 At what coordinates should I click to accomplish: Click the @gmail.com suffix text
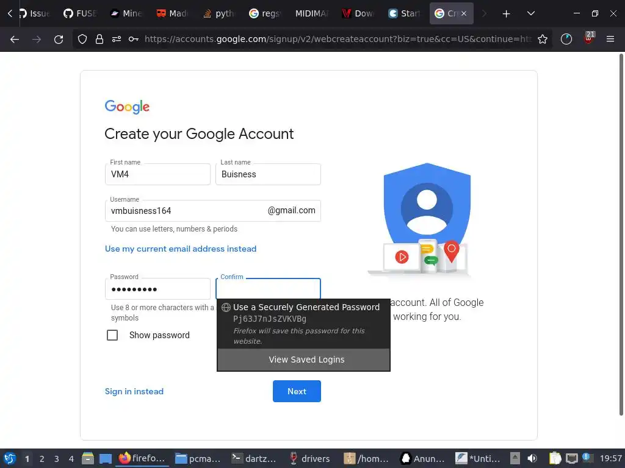[291, 210]
